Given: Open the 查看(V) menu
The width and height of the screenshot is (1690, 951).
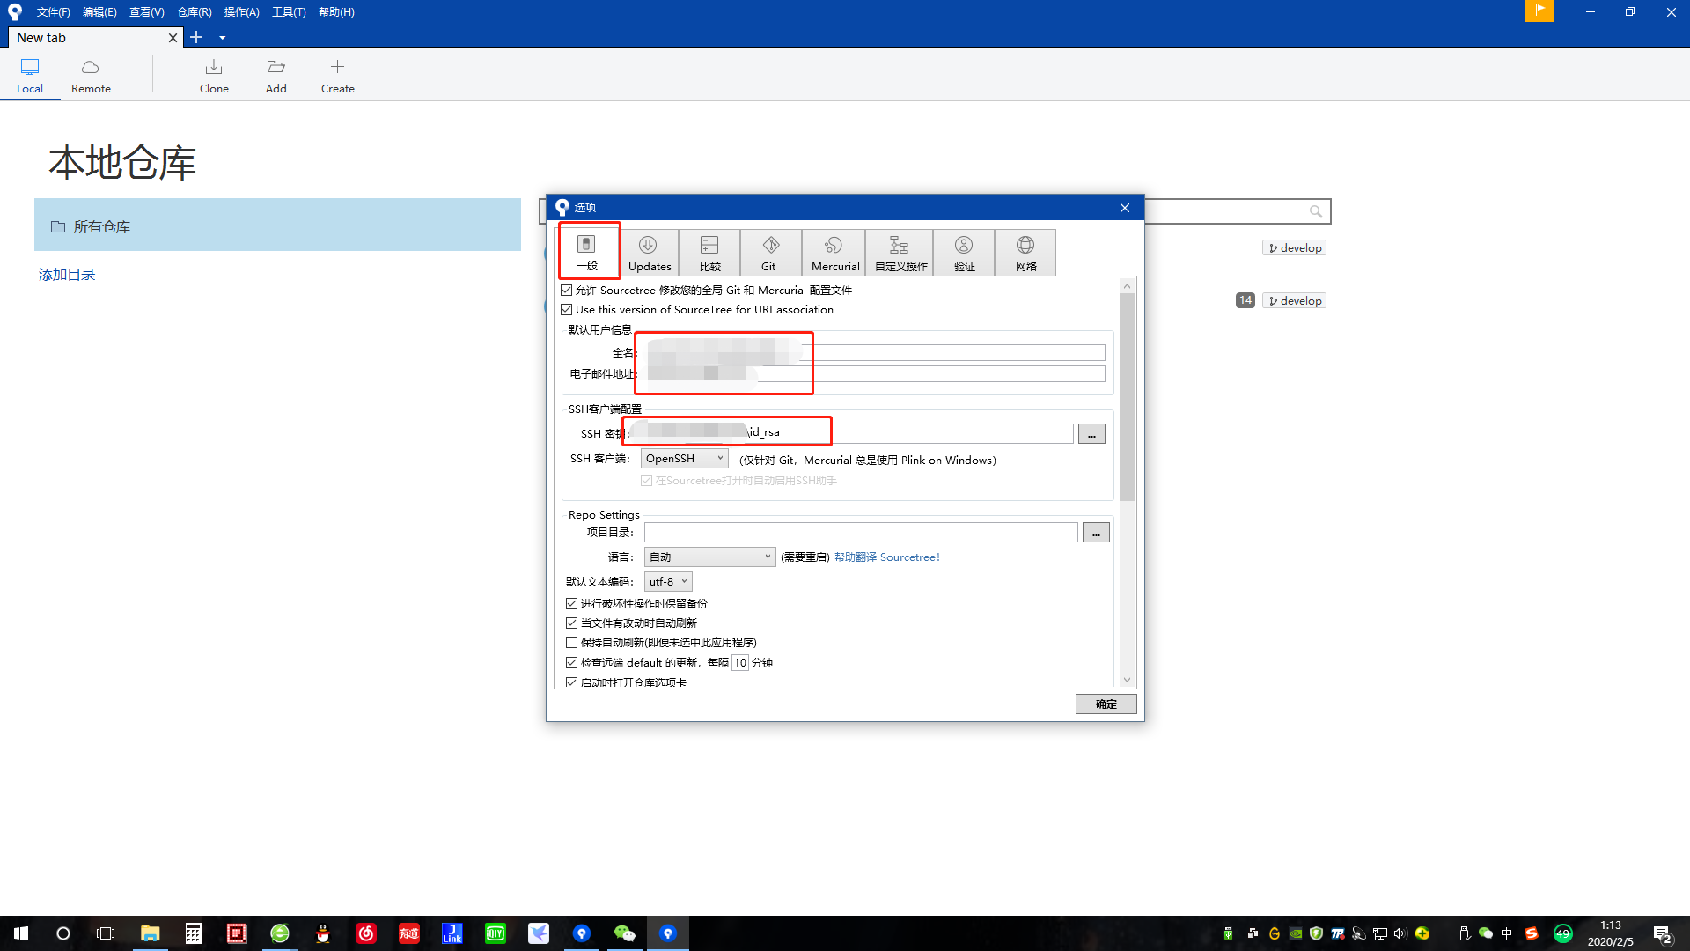Looking at the screenshot, I should (x=146, y=12).
